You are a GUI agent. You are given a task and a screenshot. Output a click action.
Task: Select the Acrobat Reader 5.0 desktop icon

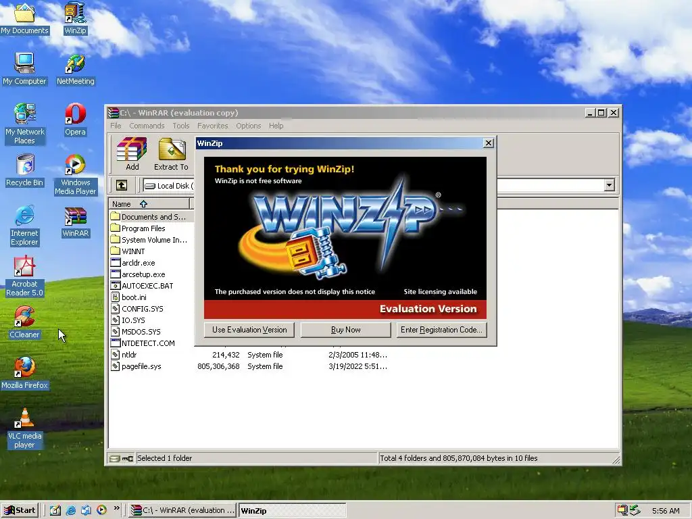coord(24,276)
